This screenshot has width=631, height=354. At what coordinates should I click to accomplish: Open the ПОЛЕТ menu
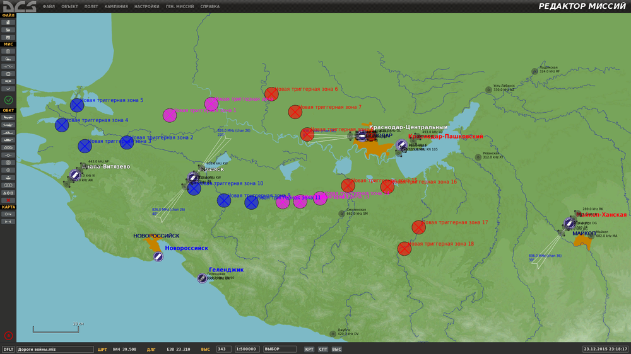[x=91, y=6]
